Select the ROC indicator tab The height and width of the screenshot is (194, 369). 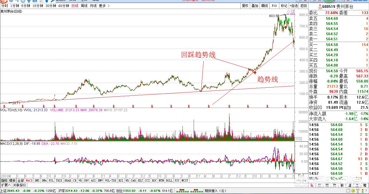(x=154, y=180)
